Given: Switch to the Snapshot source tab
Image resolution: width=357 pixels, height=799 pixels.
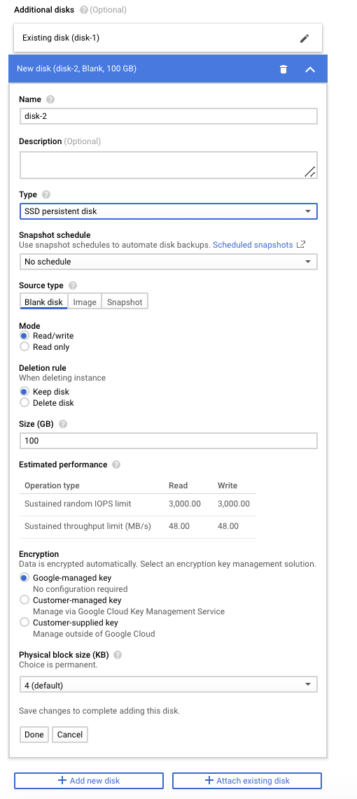Looking at the screenshot, I should click(x=125, y=302).
